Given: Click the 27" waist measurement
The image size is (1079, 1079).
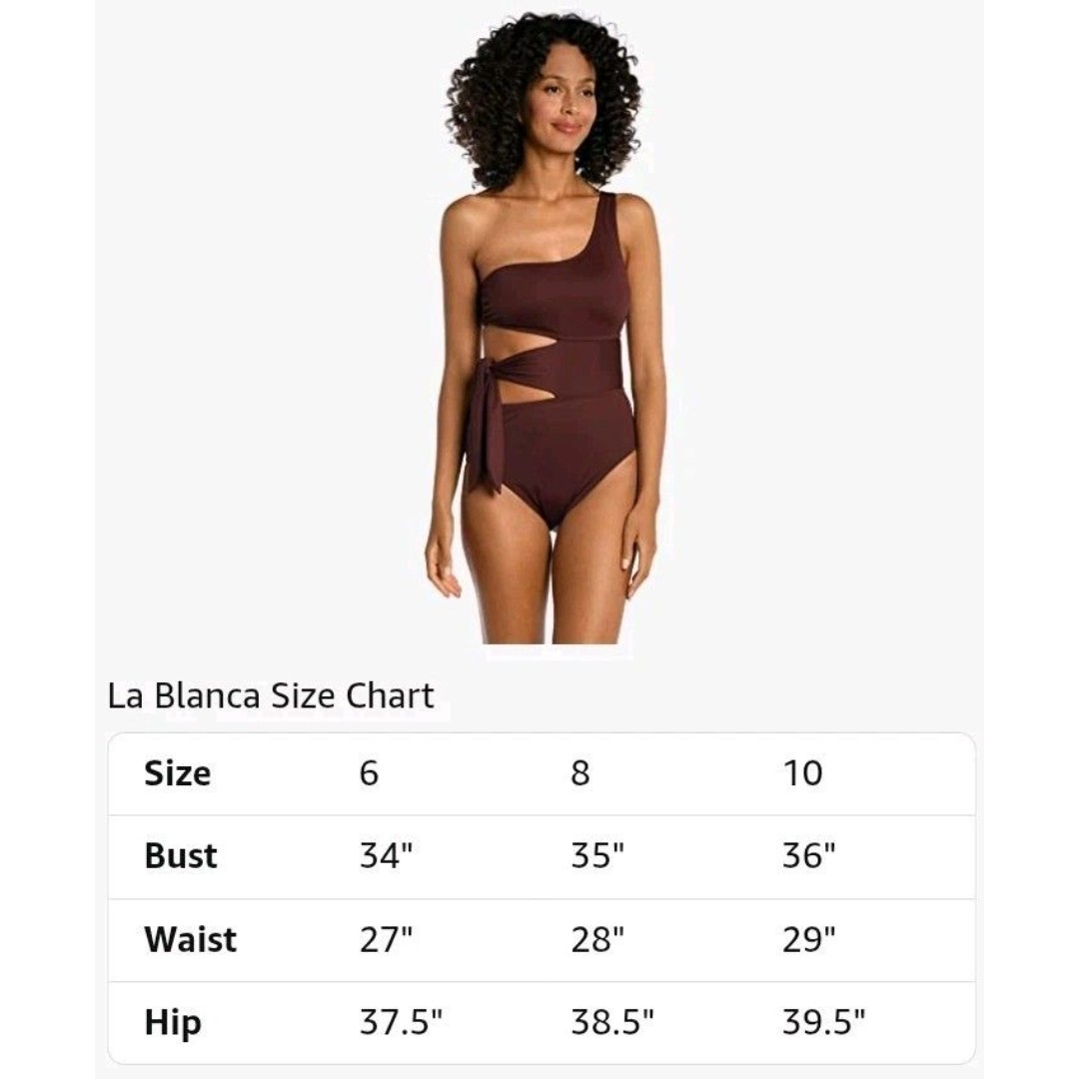Looking at the screenshot, I should (x=386, y=939).
